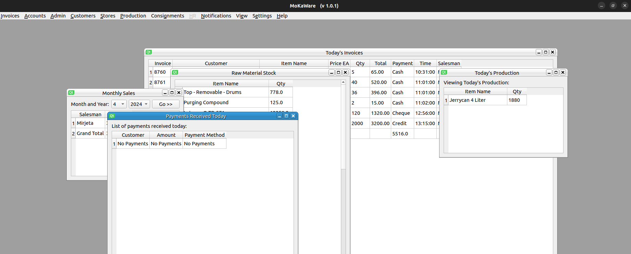This screenshot has width=631, height=254.
Task: Click the Qt icon on Today's Production window
Action: (444, 72)
